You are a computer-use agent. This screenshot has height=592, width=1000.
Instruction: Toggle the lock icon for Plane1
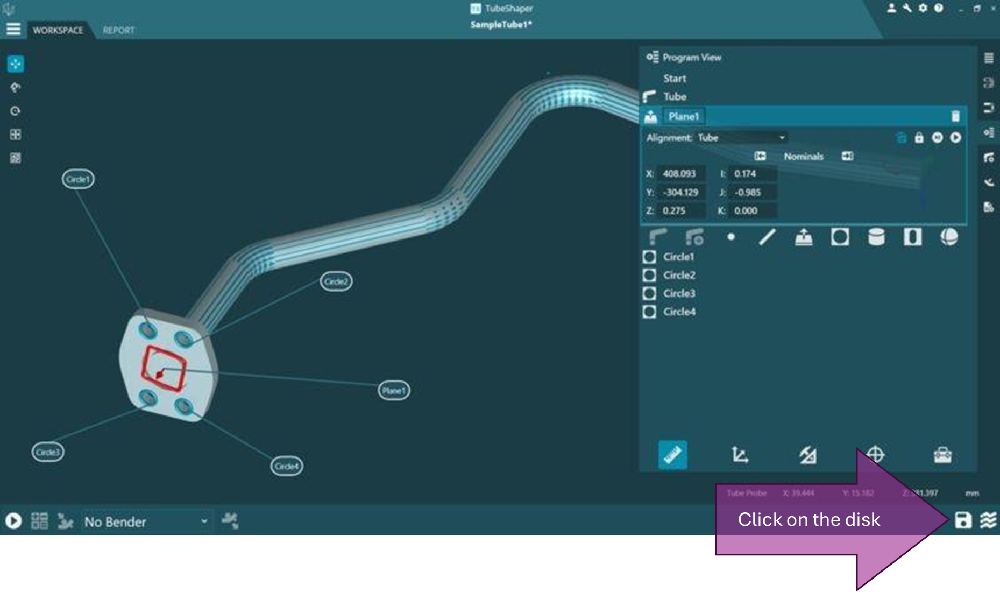tap(919, 138)
